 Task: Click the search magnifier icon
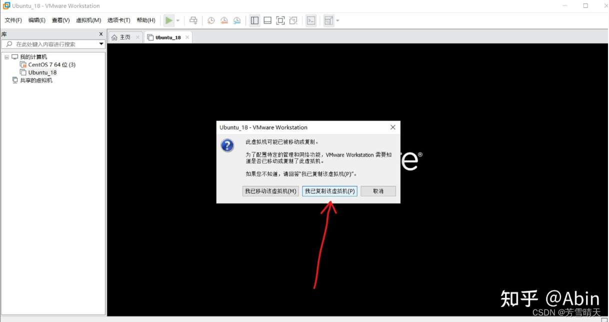(9, 44)
